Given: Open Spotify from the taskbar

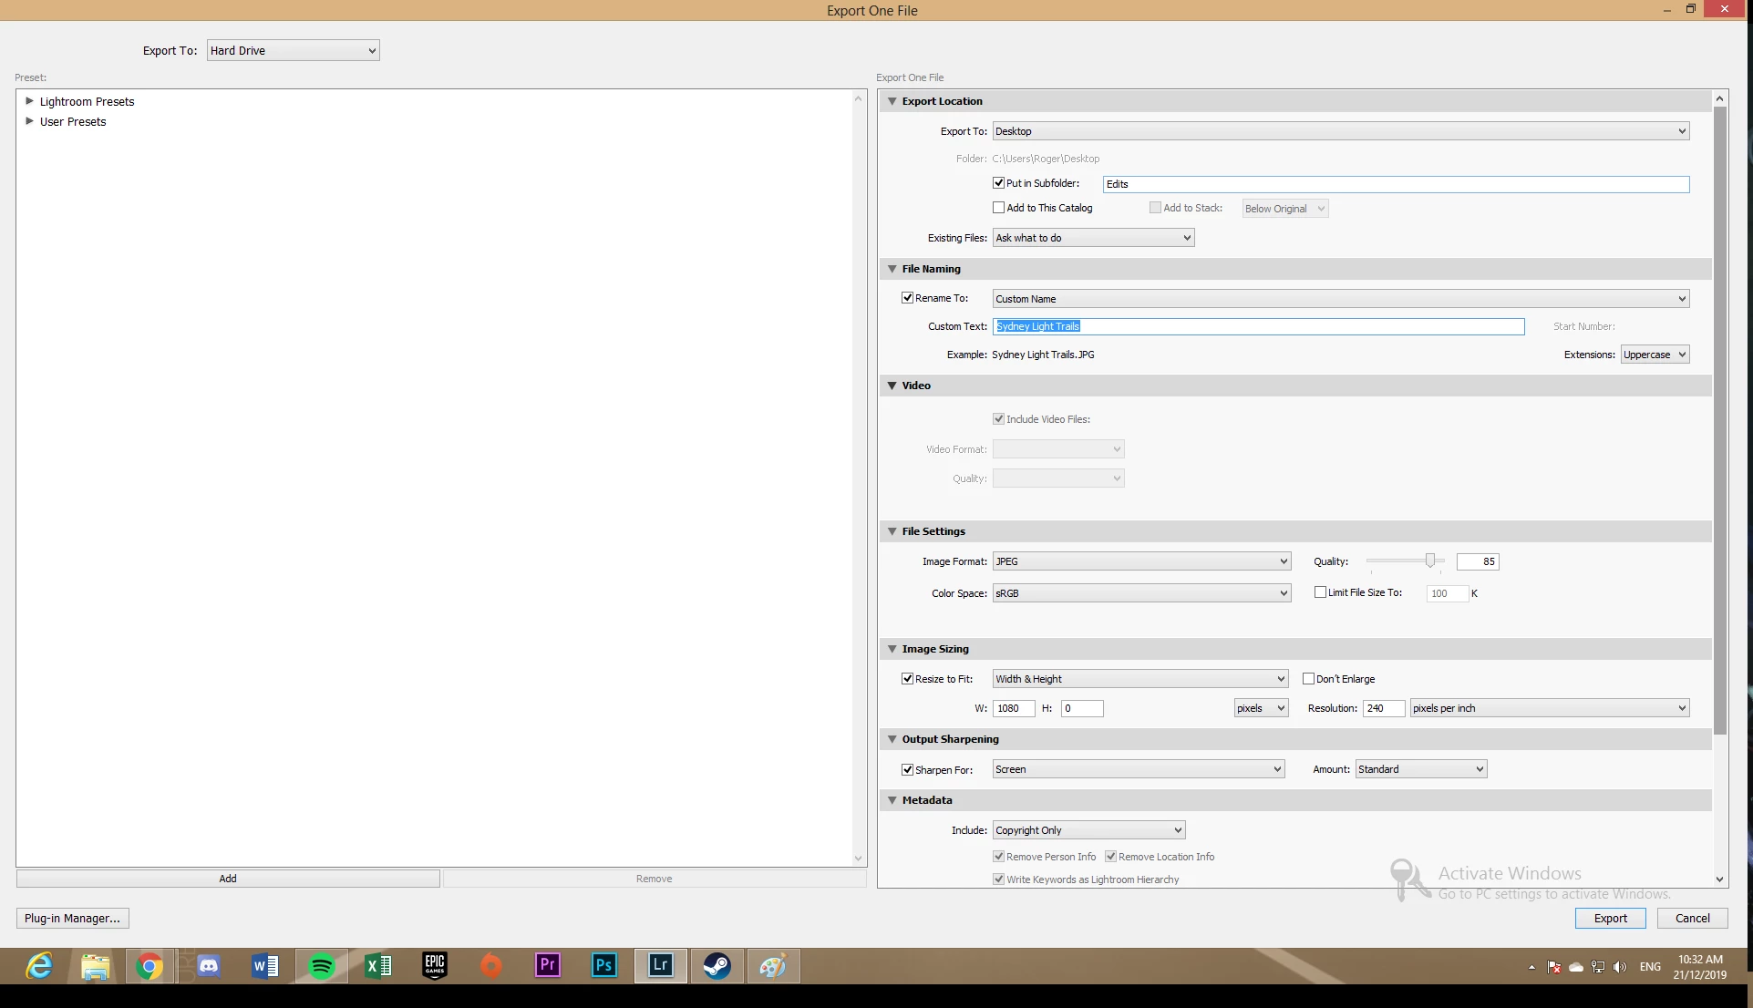Looking at the screenshot, I should 322,965.
